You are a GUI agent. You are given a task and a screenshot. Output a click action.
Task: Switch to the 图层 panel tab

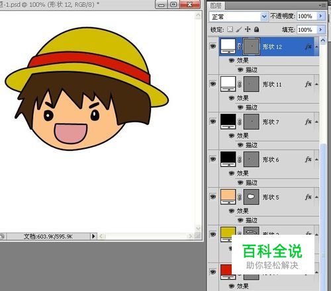tap(216, 5)
